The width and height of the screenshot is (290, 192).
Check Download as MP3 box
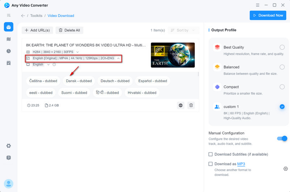[211, 164]
